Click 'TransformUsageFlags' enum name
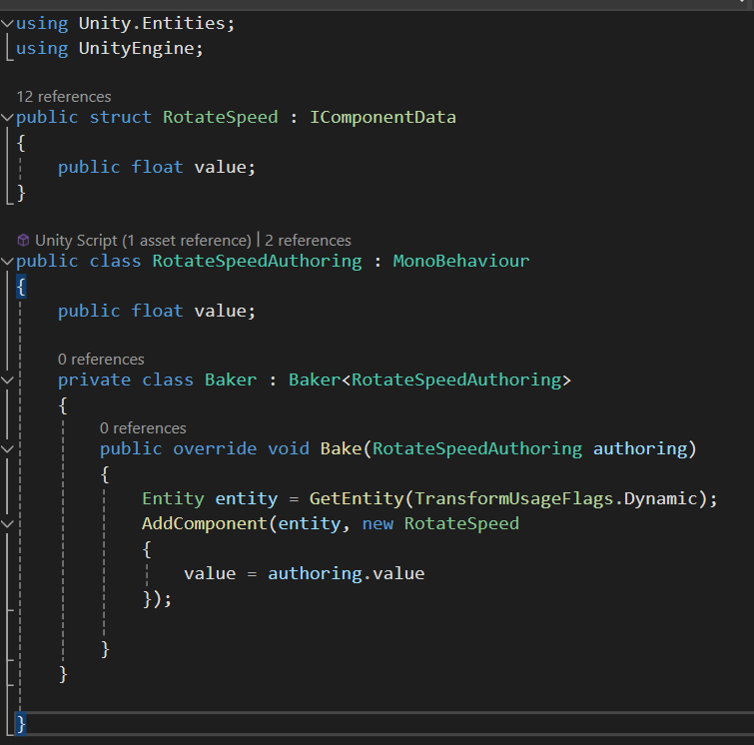Screen dimensions: 754x745 (514, 498)
